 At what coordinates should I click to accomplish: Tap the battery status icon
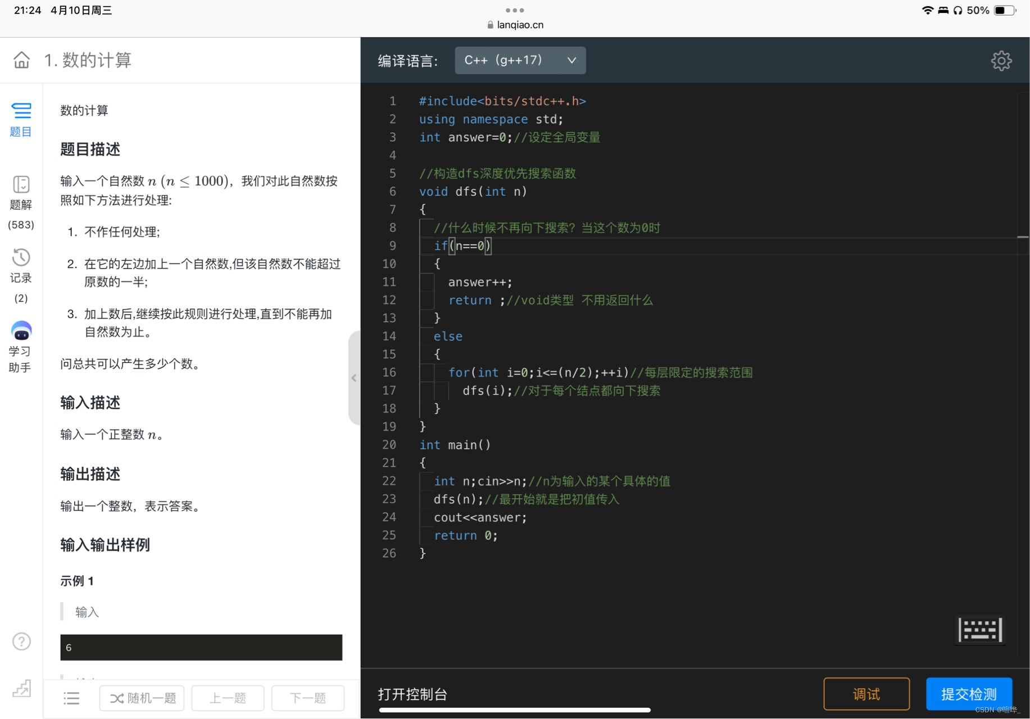tap(1005, 10)
